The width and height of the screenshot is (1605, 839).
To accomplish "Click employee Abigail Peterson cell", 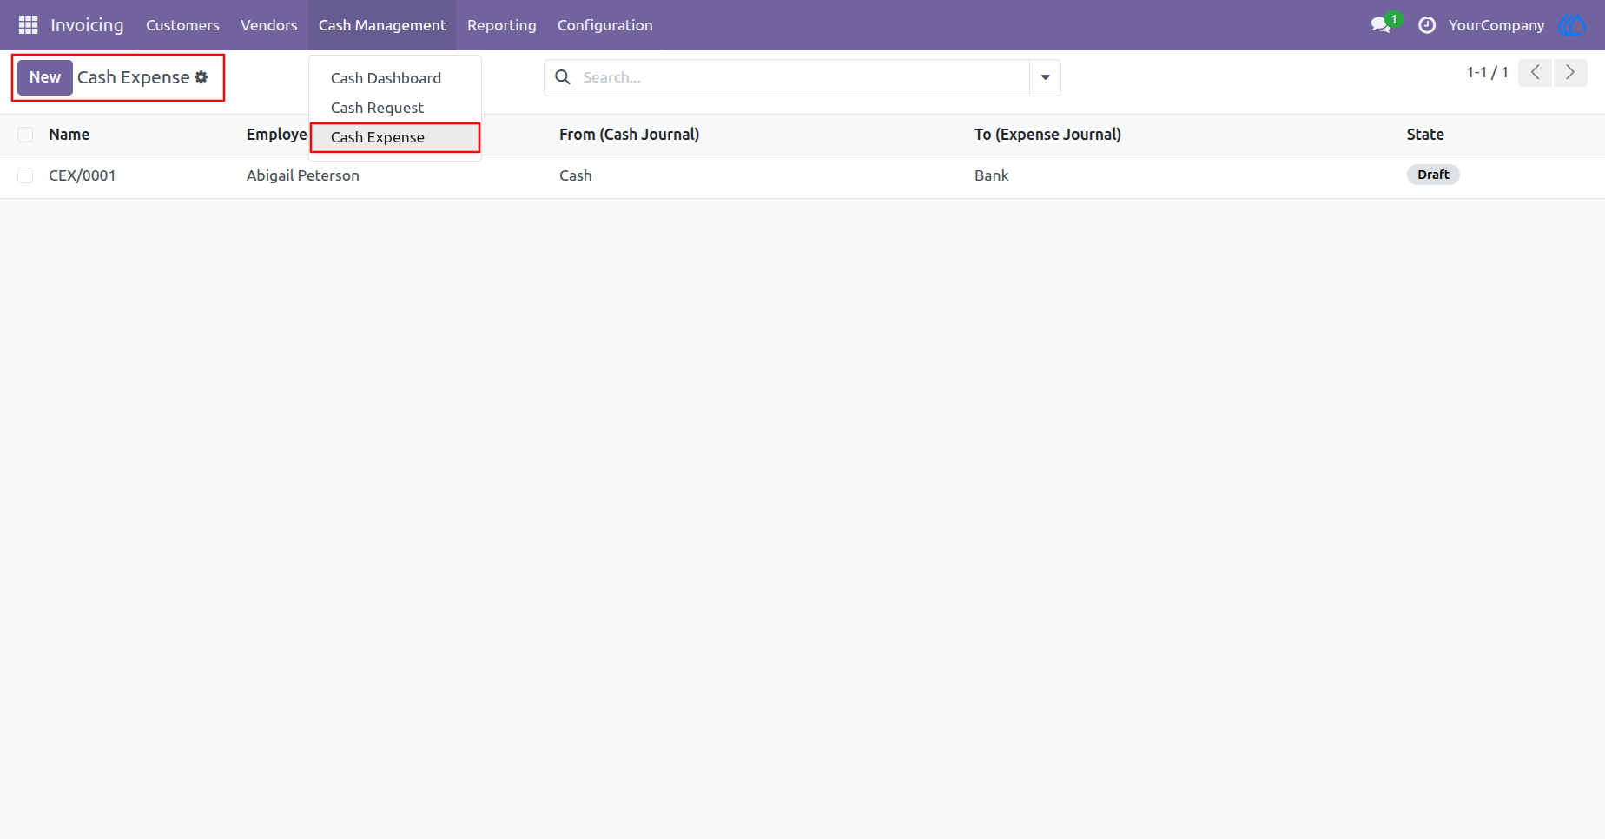I will (x=303, y=175).
